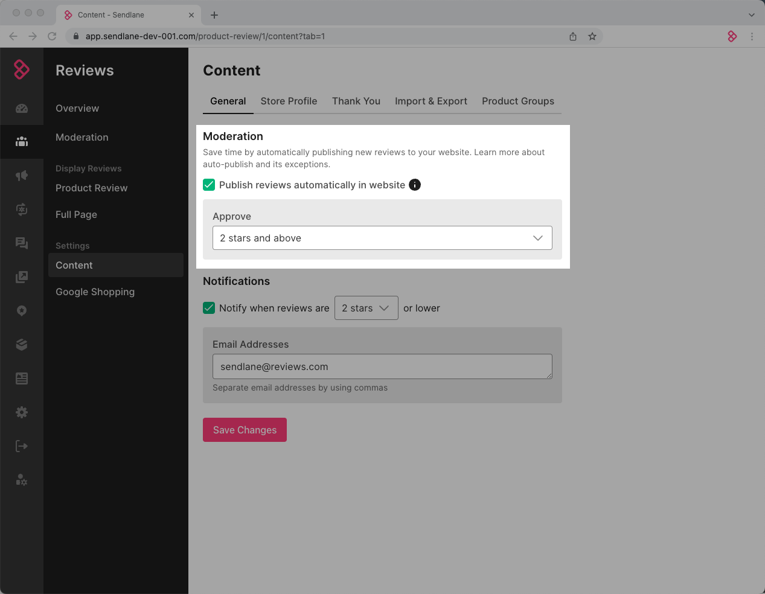
Task: Open the box package icon in sidebar
Action: coord(22,345)
